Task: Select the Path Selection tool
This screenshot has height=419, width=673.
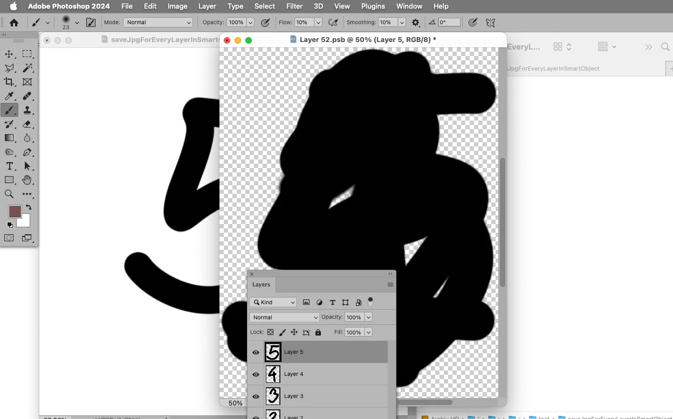Action: pos(27,166)
